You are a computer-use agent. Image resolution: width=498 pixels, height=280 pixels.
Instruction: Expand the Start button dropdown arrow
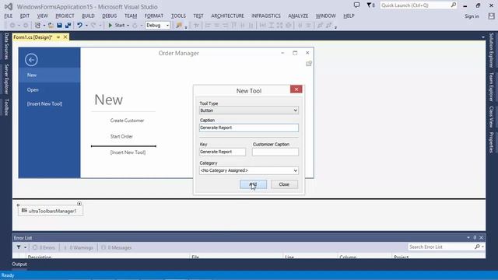[128, 26]
